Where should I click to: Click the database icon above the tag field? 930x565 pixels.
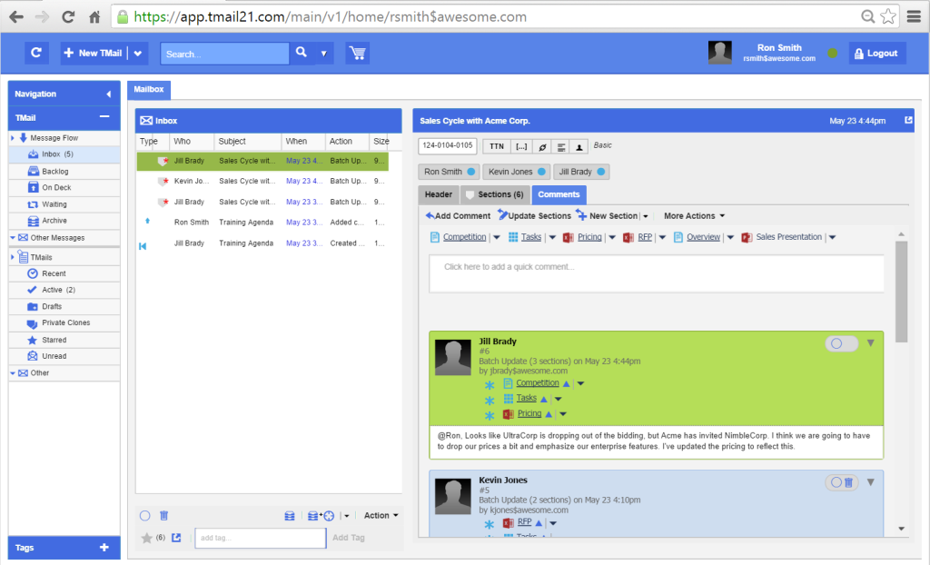(x=289, y=515)
